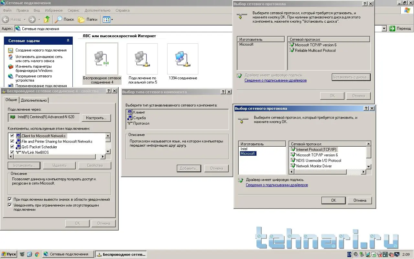The width and height of the screenshot is (414, 259).
Task: Select the Подключение по локальной сети 5 icon
Action: (x=142, y=64)
